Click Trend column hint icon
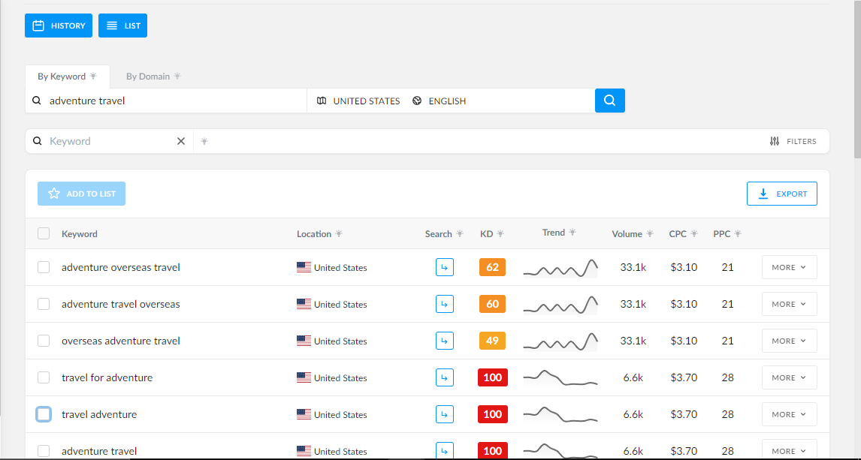The height and width of the screenshot is (460, 861). 572,233
